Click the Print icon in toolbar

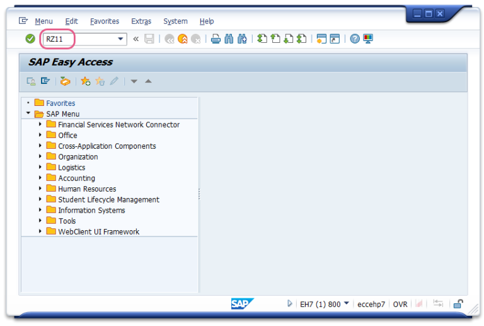pos(216,39)
